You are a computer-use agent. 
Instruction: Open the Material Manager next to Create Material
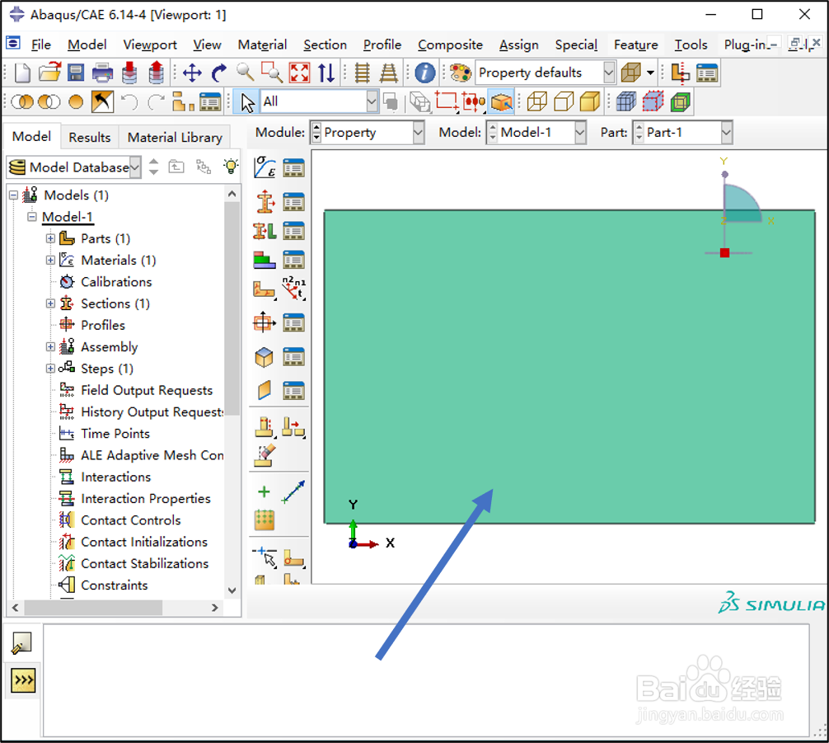point(293,167)
